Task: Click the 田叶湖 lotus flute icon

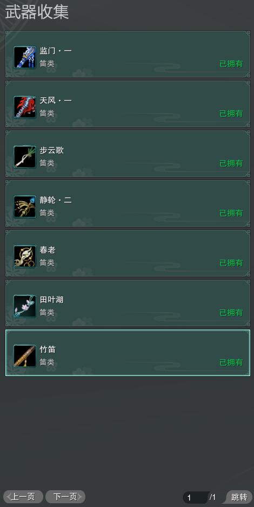Action: point(25,306)
